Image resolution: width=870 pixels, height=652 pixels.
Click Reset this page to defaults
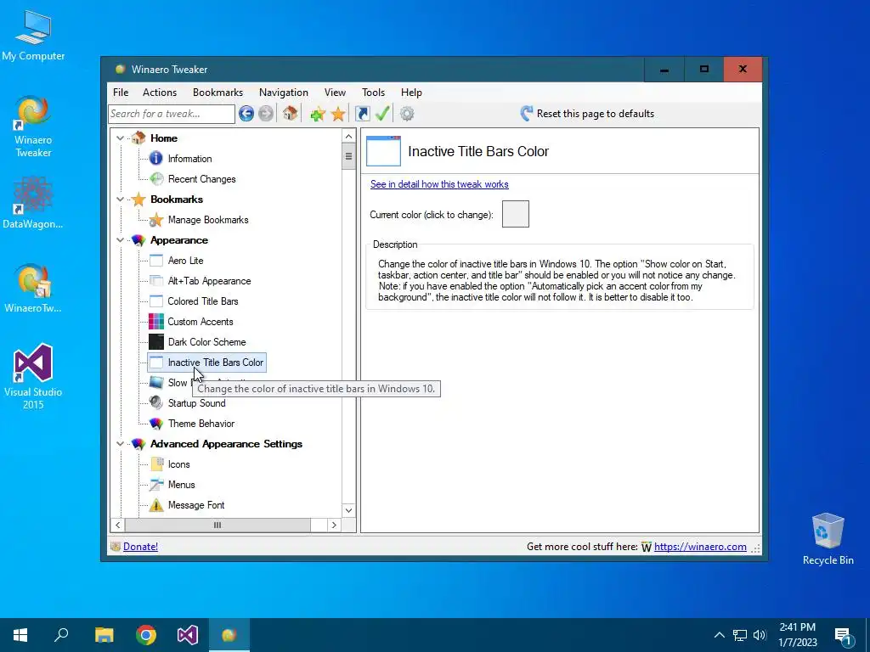[x=587, y=114]
